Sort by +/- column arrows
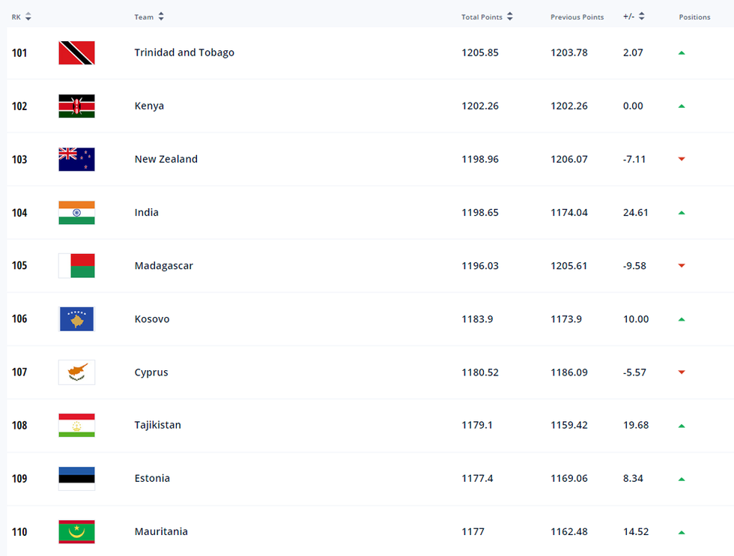734x556 pixels. coord(642,16)
